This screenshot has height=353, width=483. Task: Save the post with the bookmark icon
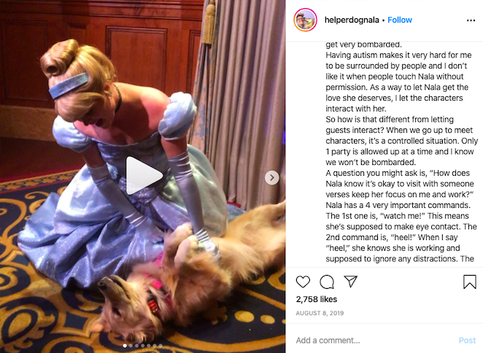point(470,282)
